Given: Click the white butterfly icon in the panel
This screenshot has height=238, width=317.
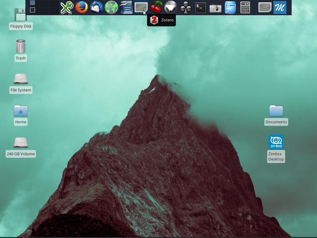Looking at the screenshot, I should pyautogui.click(x=171, y=8).
